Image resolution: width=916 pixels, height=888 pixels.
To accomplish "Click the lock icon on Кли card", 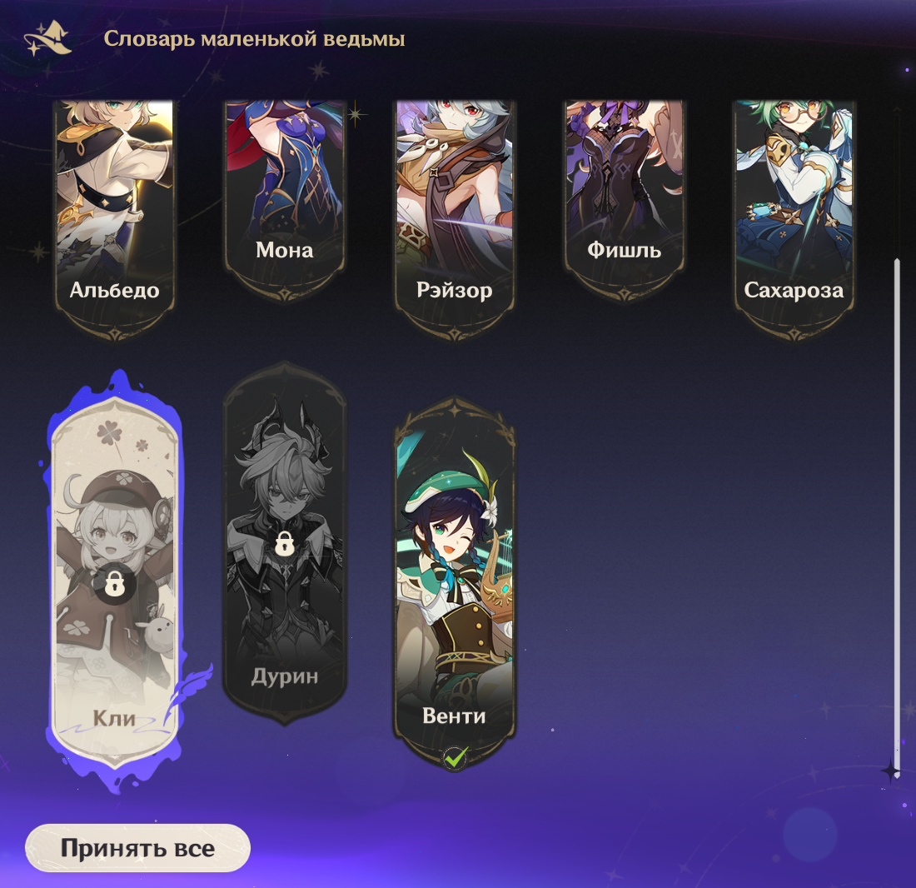I will [x=115, y=583].
